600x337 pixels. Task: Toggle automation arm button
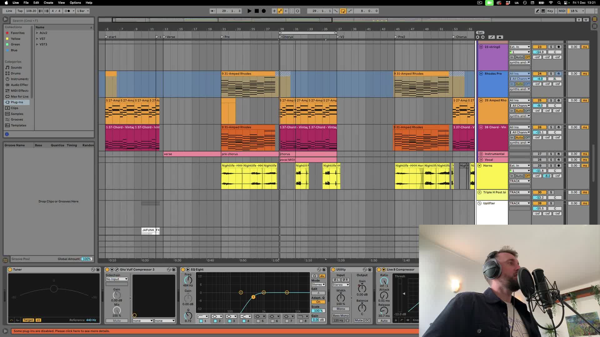(280, 11)
